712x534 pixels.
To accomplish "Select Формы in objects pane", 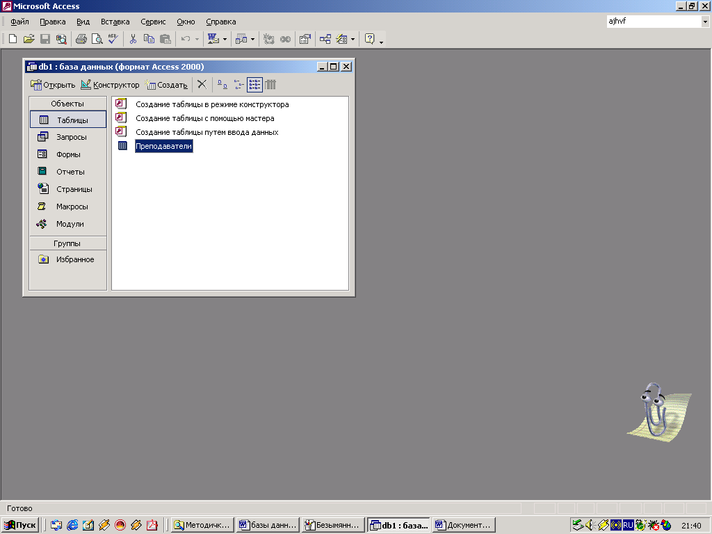I will [x=67, y=154].
